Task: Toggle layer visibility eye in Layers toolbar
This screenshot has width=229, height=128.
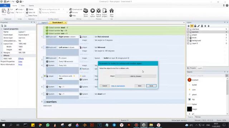Action: coord(192,26)
